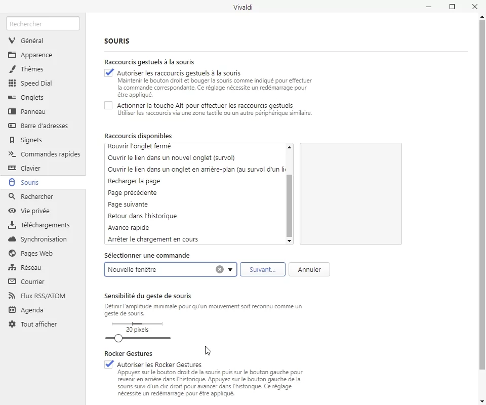This screenshot has height=405, width=486.
Task: Uncheck Autoriser les Rocker Gestures
Action: (x=109, y=364)
